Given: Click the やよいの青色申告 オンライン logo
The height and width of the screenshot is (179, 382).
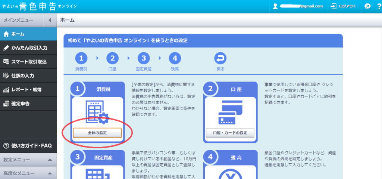Looking at the screenshot, I should (x=40, y=6).
